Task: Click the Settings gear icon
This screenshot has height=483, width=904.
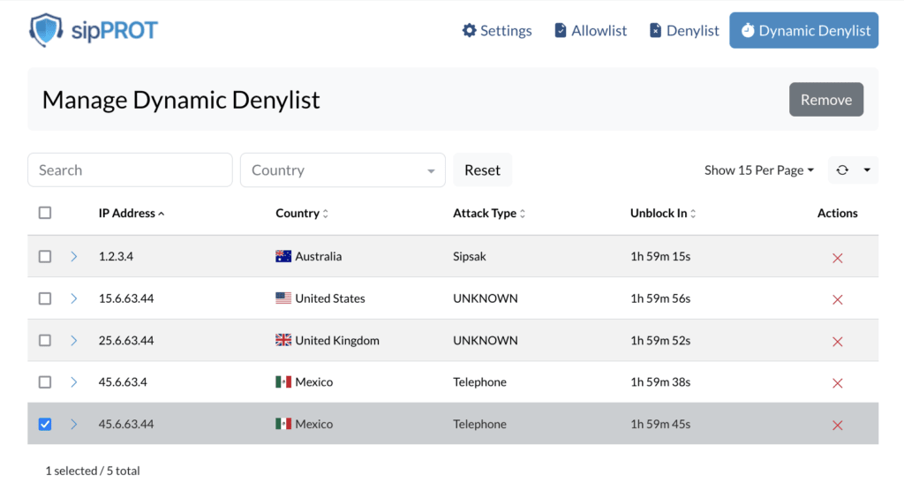Action: tap(470, 30)
